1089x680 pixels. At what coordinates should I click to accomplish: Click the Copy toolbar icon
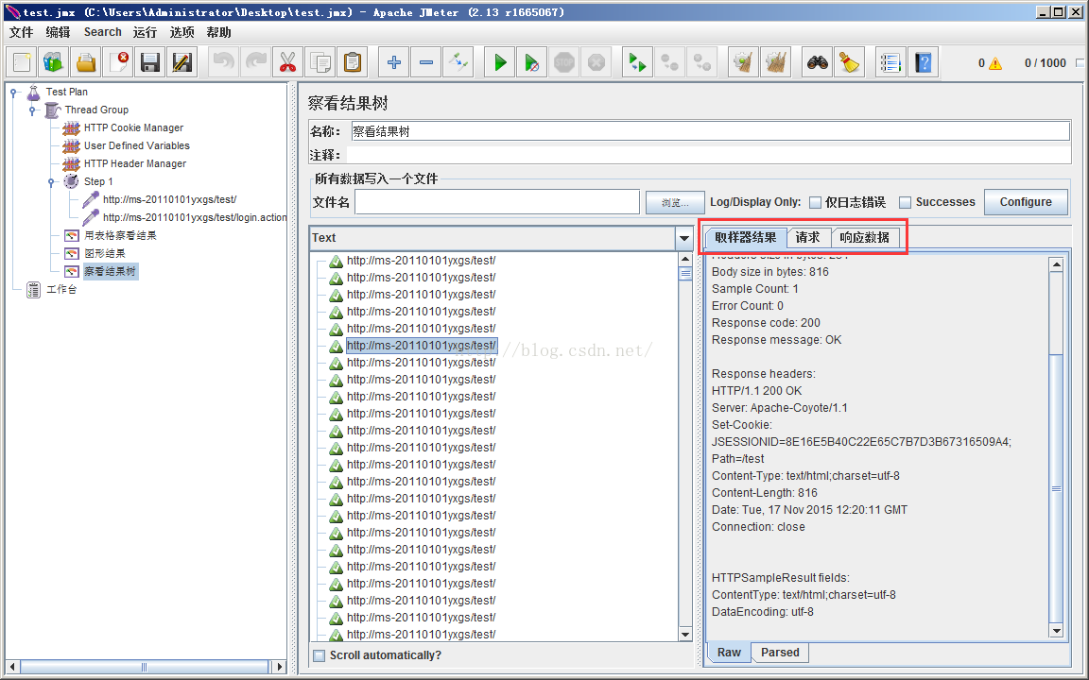coord(320,62)
